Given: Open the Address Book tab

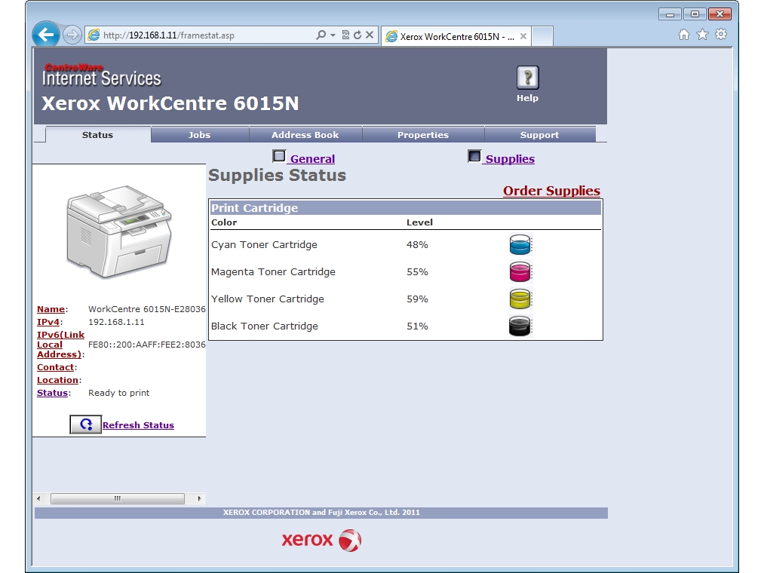Looking at the screenshot, I should (x=305, y=135).
